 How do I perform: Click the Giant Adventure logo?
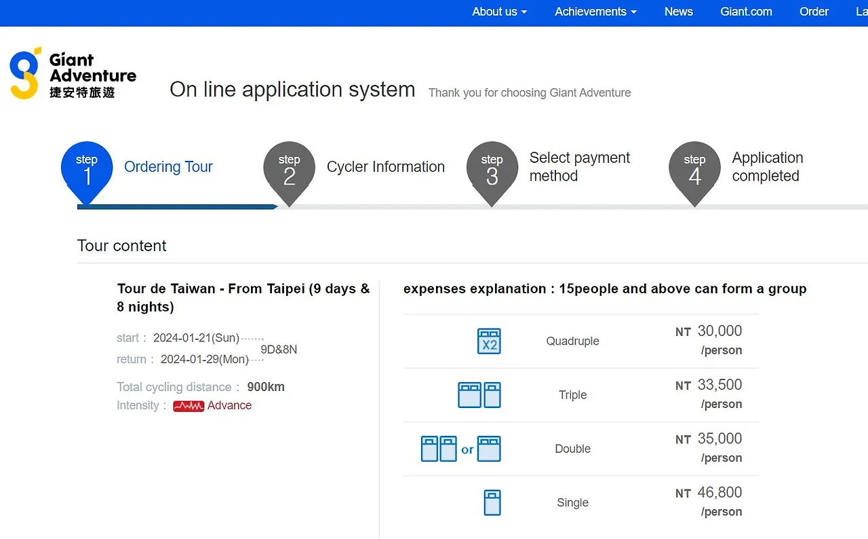tap(73, 73)
